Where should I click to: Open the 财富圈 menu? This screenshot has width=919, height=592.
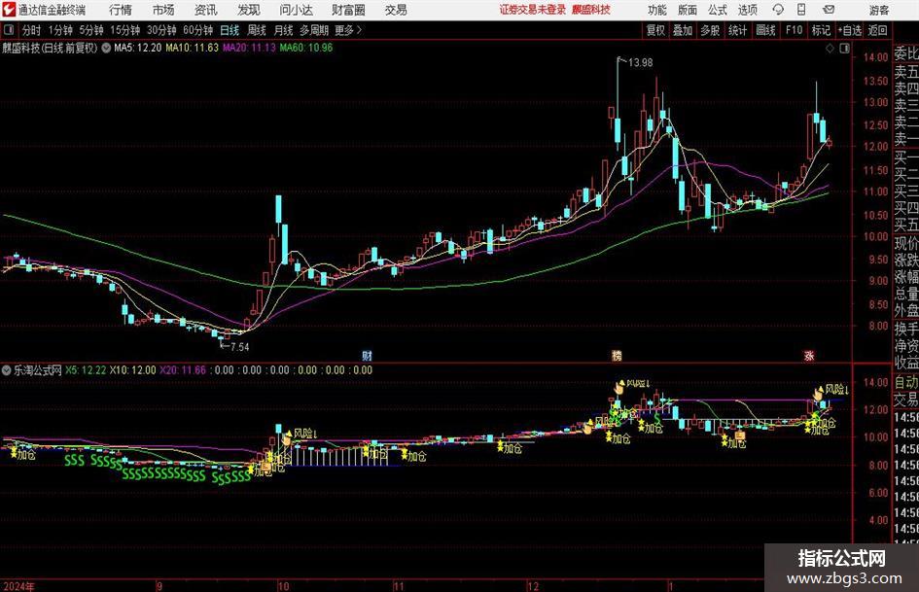(x=348, y=10)
